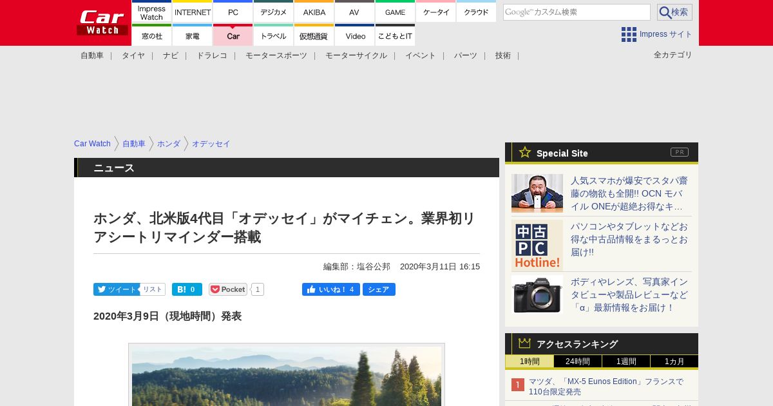Click the Hatena B! bookmark button

pos(187,289)
